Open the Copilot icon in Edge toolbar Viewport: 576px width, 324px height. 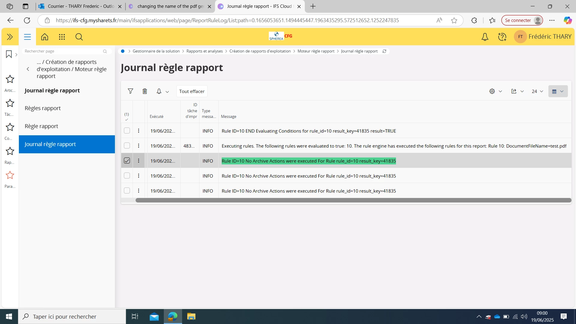tap(568, 20)
